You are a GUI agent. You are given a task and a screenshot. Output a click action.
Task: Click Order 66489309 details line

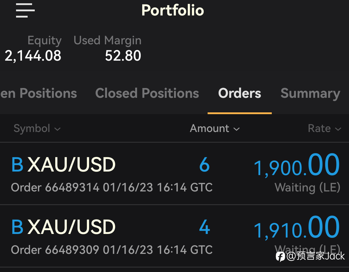[x=112, y=250]
